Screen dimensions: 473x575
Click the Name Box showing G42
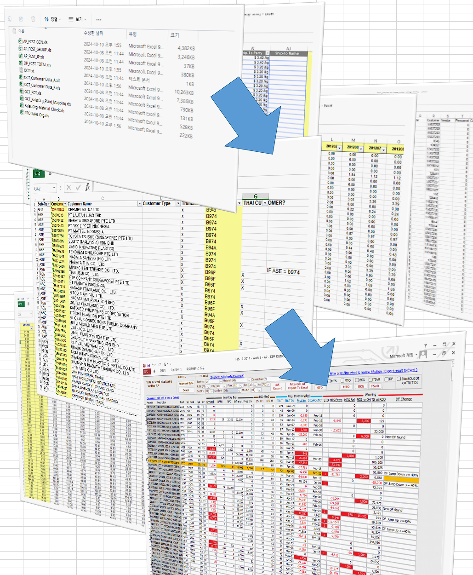[x=44, y=188]
